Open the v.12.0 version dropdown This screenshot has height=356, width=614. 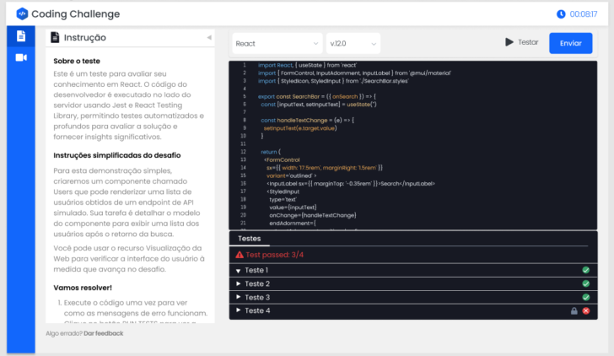click(353, 43)
